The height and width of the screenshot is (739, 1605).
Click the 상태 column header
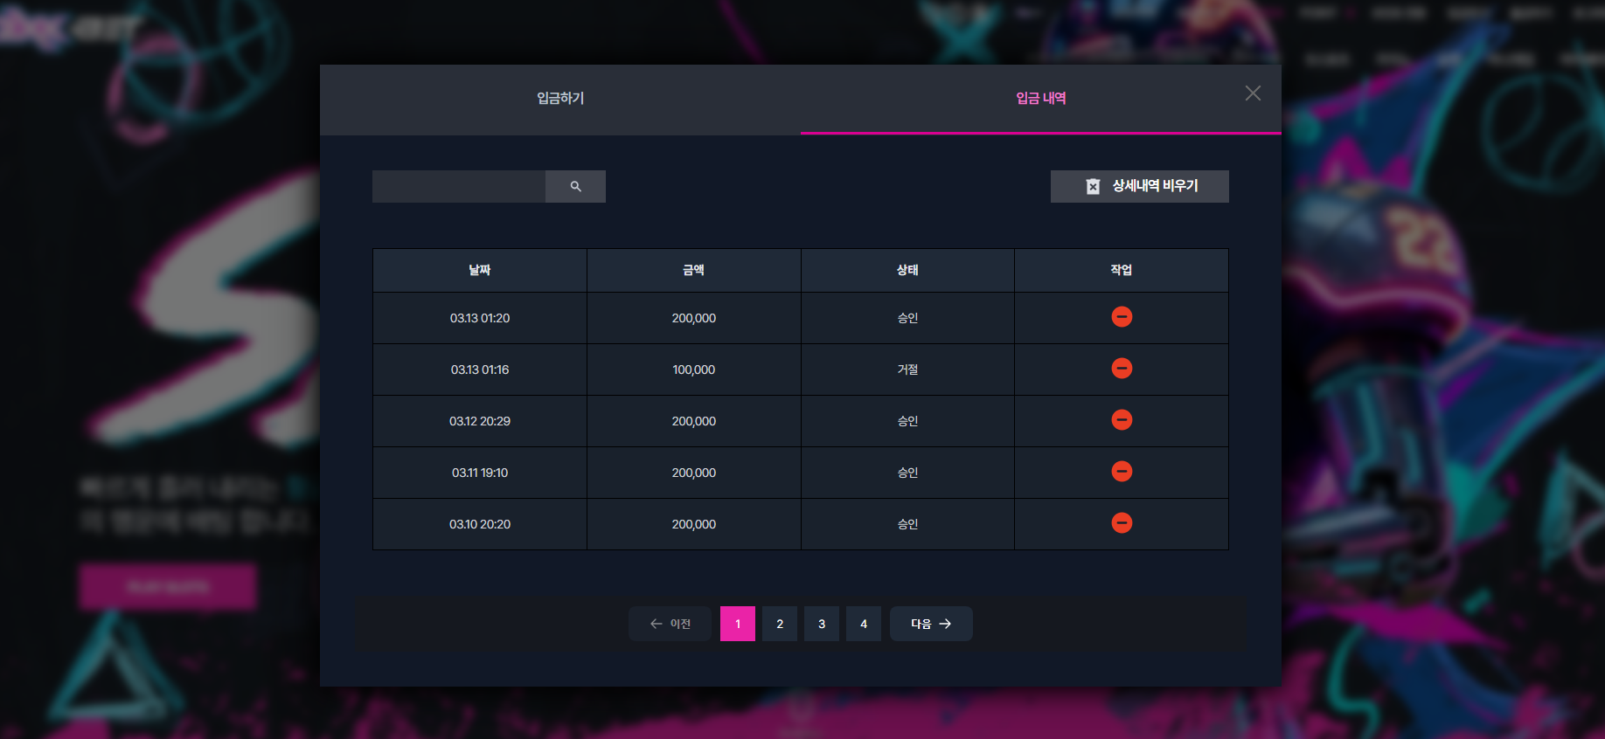coord(907,270)
